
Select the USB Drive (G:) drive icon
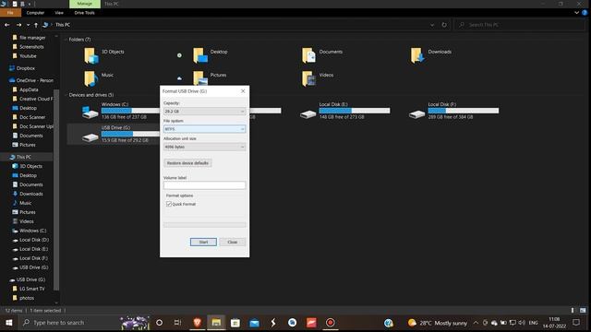tap(90, 137)
